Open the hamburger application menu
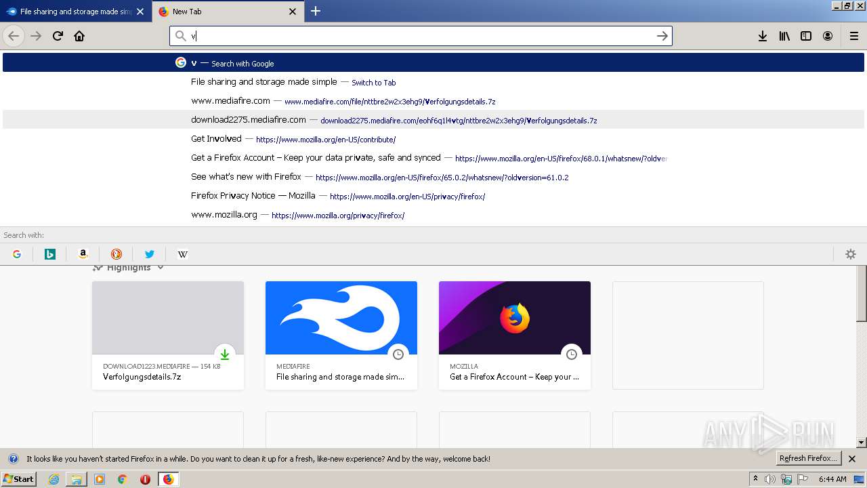 (854, 36)
